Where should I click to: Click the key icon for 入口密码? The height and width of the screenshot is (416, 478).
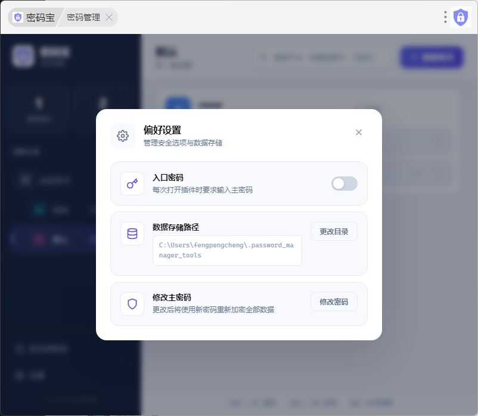pyautogui.click(x=132, y=184)
